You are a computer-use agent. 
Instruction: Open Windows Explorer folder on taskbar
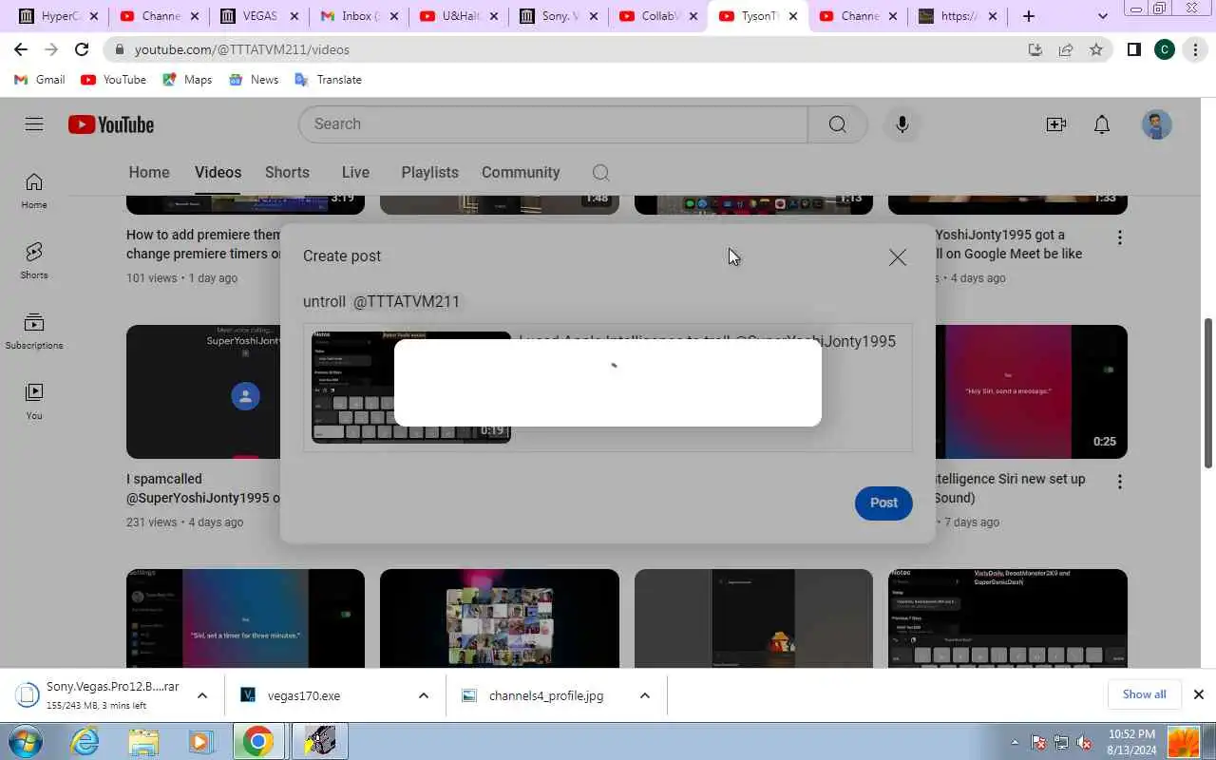142,741
